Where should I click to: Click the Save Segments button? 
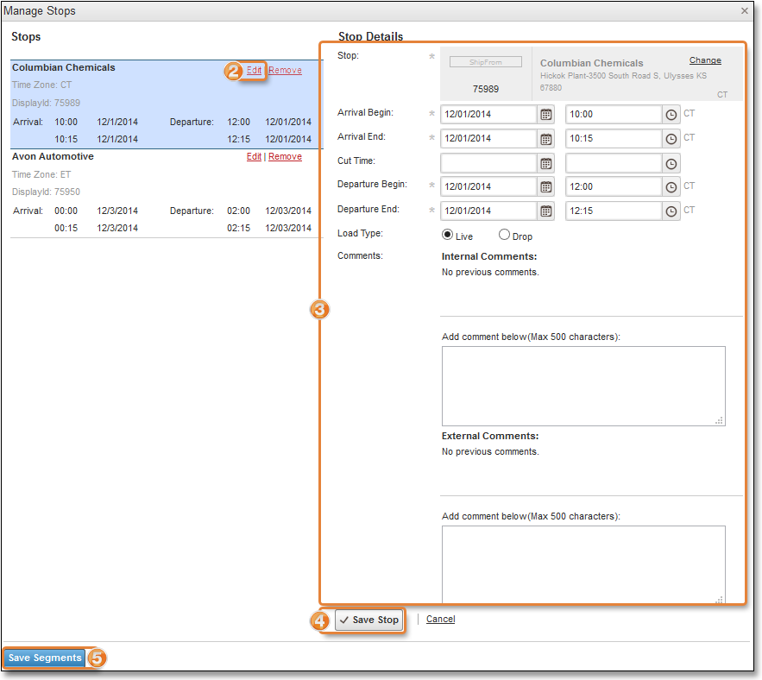point(44,658)
